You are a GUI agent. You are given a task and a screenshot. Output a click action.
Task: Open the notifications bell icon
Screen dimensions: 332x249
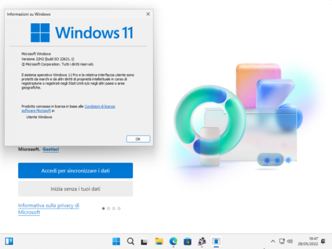coord(323,241)
